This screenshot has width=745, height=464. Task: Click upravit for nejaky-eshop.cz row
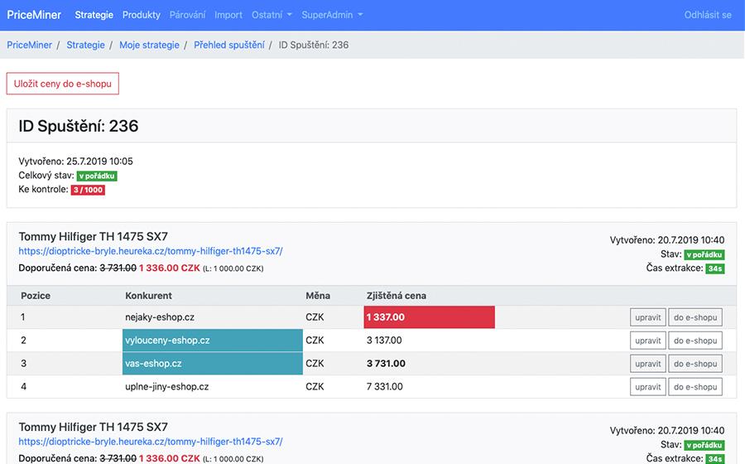pos(648,317)
